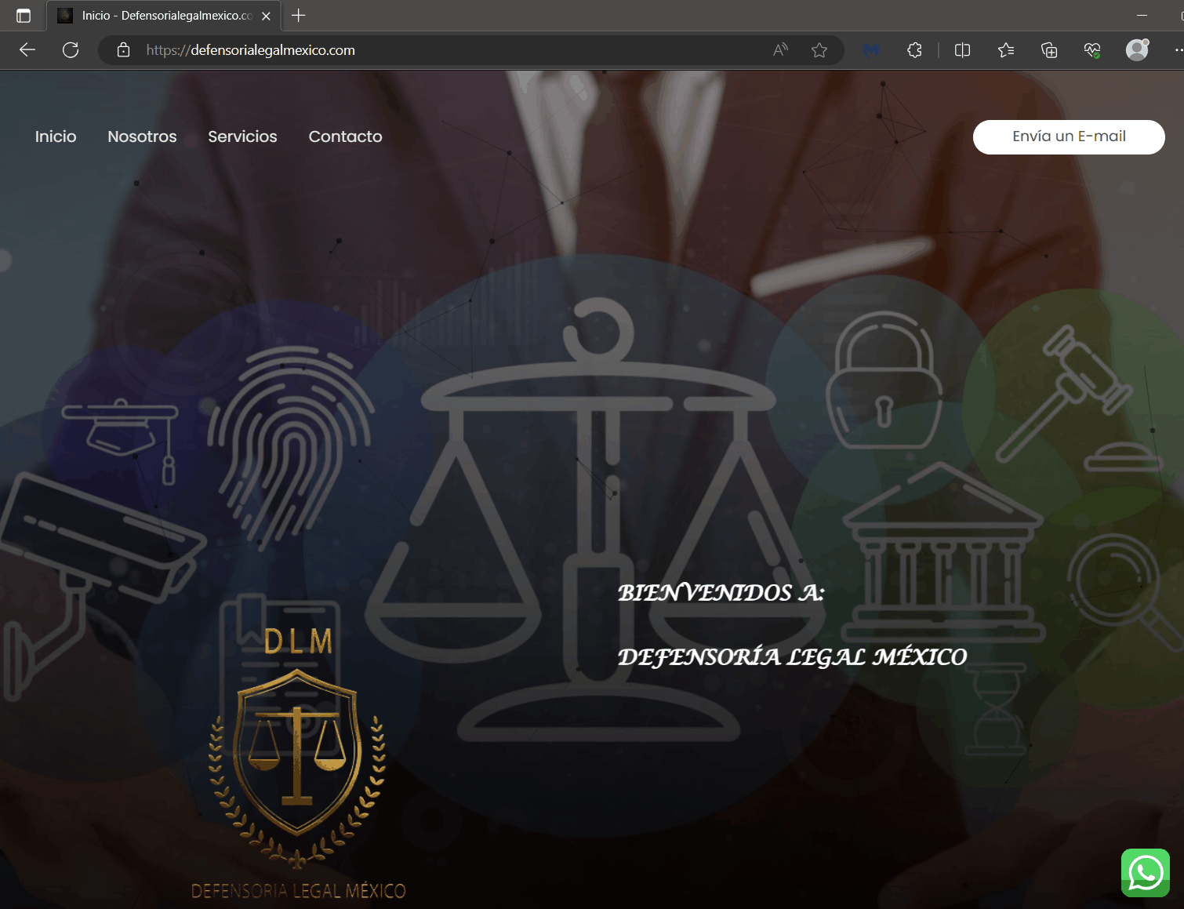Click DEFENSORÍA LEGAL MÉXICO white heading
Image resolution: width=1184 pixels, height=909 pixels.
(792, 656)
